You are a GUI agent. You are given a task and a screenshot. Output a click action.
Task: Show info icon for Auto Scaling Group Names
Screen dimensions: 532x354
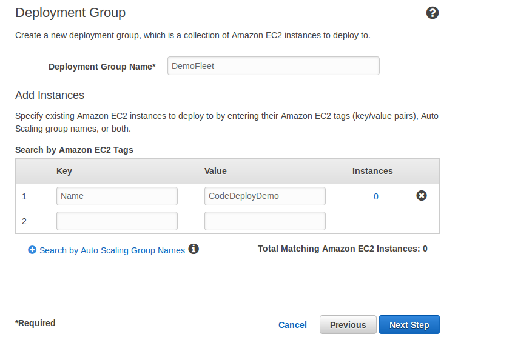click(194, 249)
